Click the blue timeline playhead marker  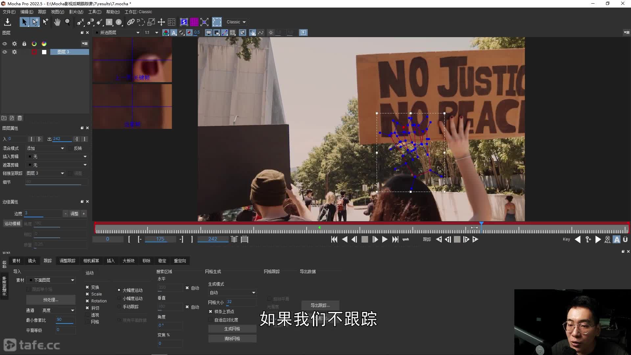coord(481,224)
